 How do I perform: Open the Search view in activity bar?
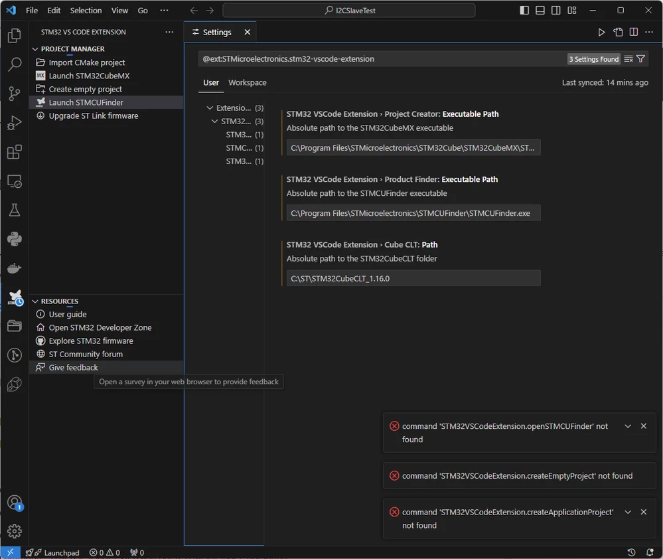pos(15,64)
